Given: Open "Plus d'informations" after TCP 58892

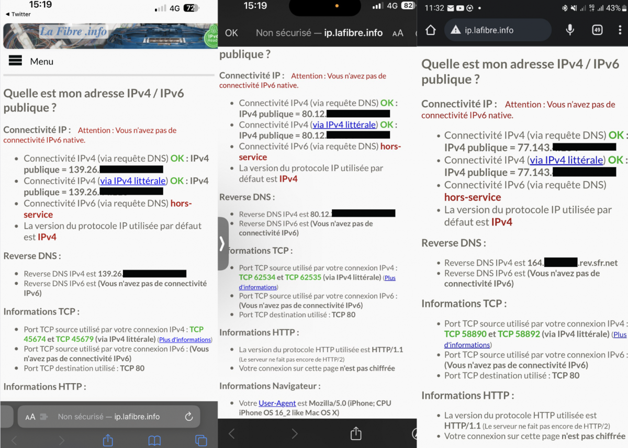Looking at the screenshot, I should point(620,334).
